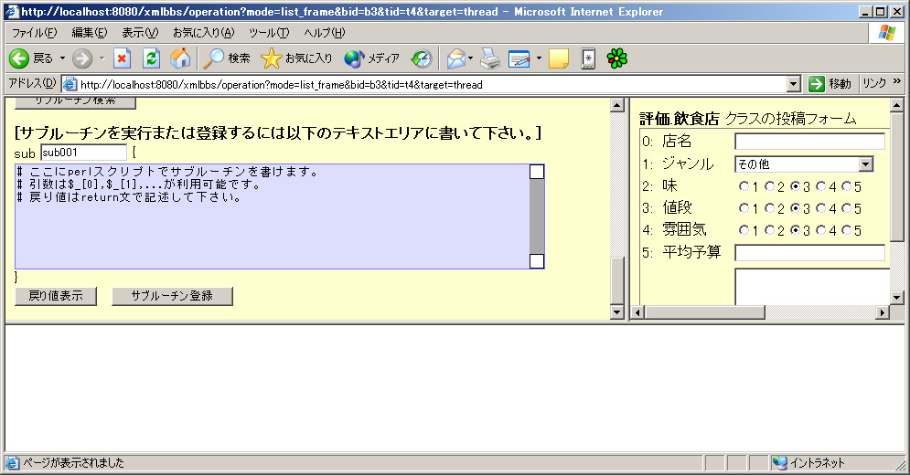Screen dimensions: 910x475
Task: Open the ジャンル dropdown showing その他
Action: pos(804,164)
